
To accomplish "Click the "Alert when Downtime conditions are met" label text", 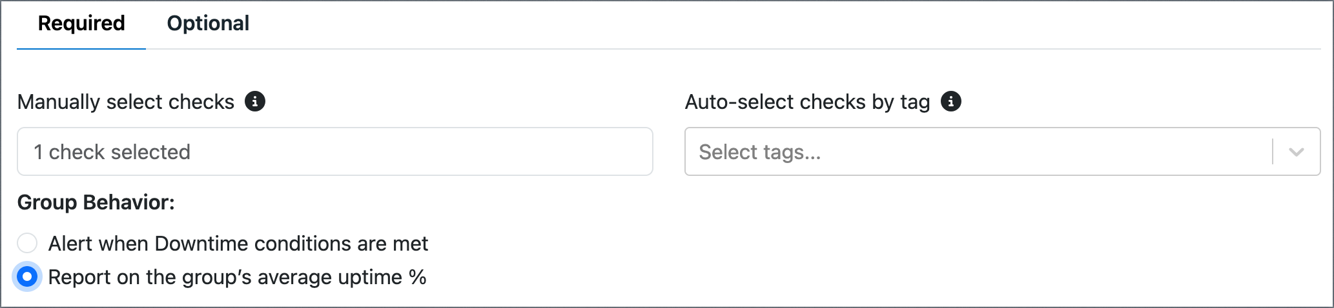I will click(x=238, y=244).
